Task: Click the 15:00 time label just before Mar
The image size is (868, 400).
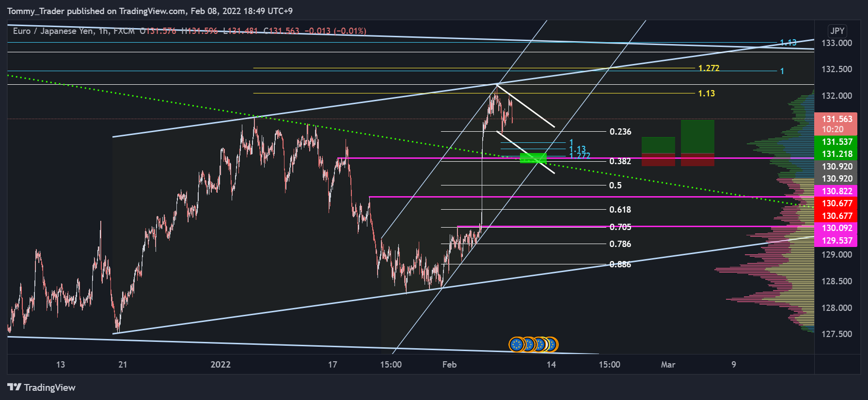Action: [609, 365]
